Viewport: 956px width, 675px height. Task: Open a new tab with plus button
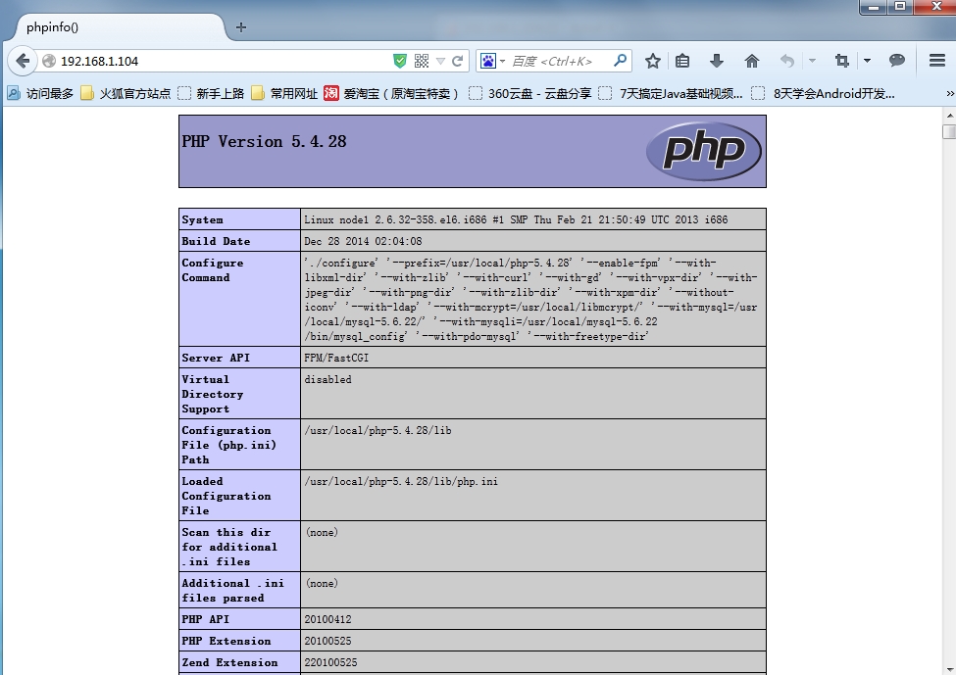pyautogui.click(x=241, y=27)
